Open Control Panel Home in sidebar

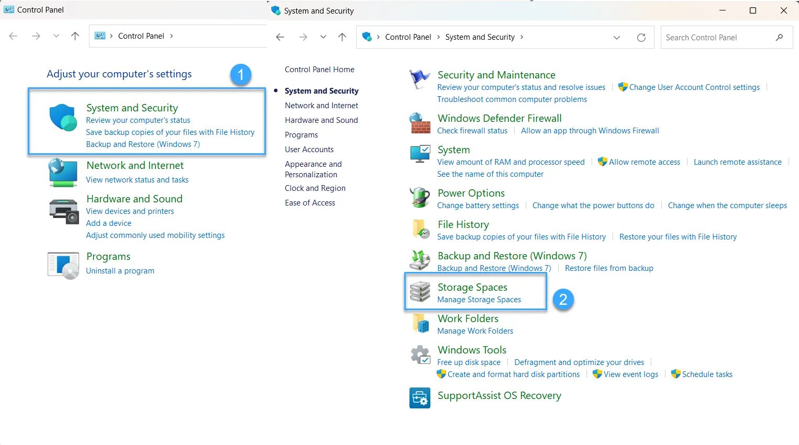(319, 70)
